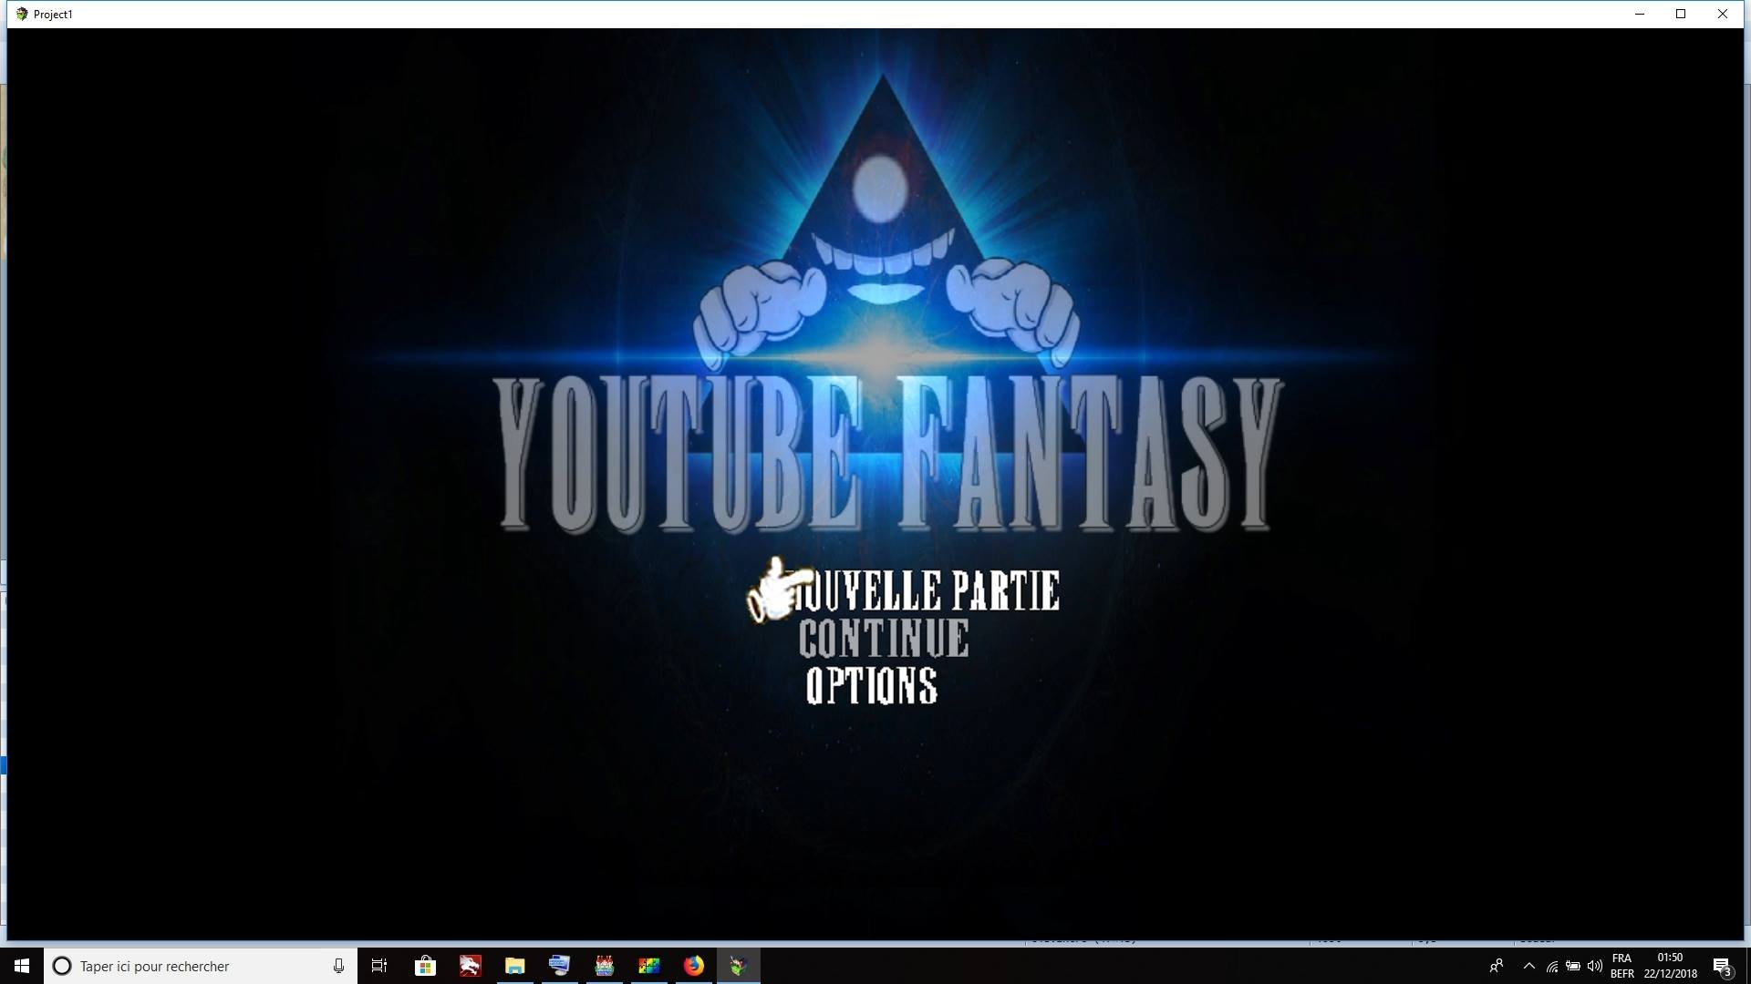1751x984 pixels.
Task: Open the People icon in system tray
Action: [x=1497, y=966]
